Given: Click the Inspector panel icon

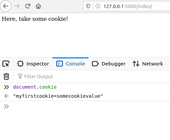Looking at the screenshot, I should 20,64.
